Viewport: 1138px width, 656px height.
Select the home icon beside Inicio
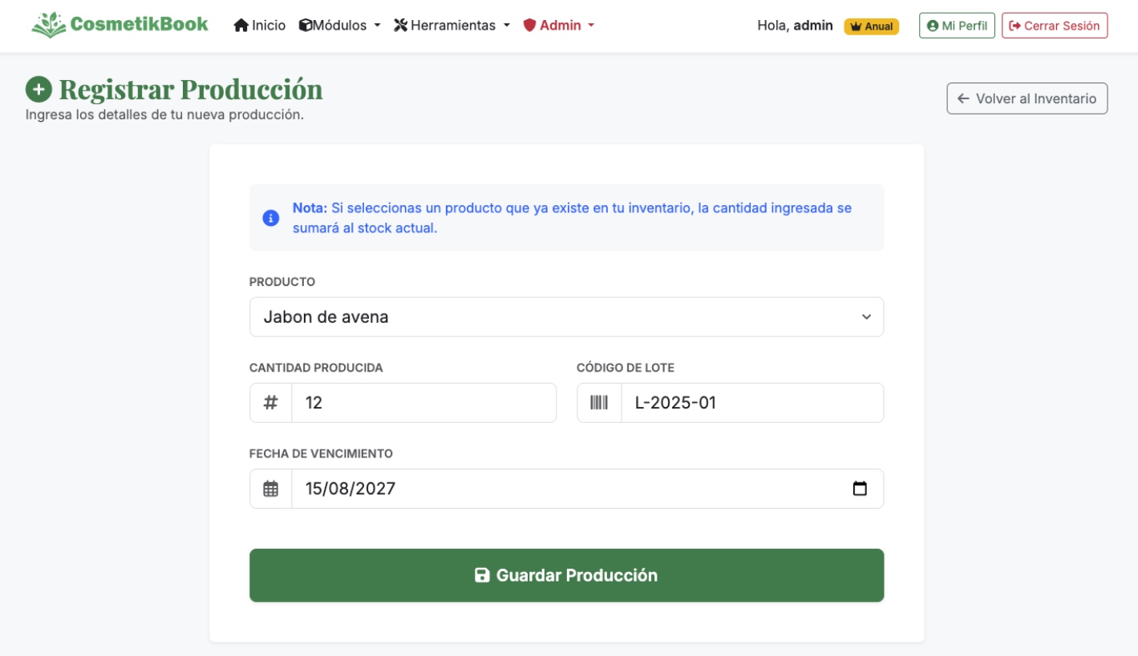(239, 25)
